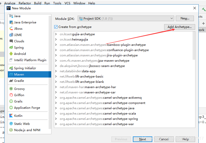Screen dimensions: 206x143
Task: Select maven-archetype-sar entry
Action: click(87, 92)
